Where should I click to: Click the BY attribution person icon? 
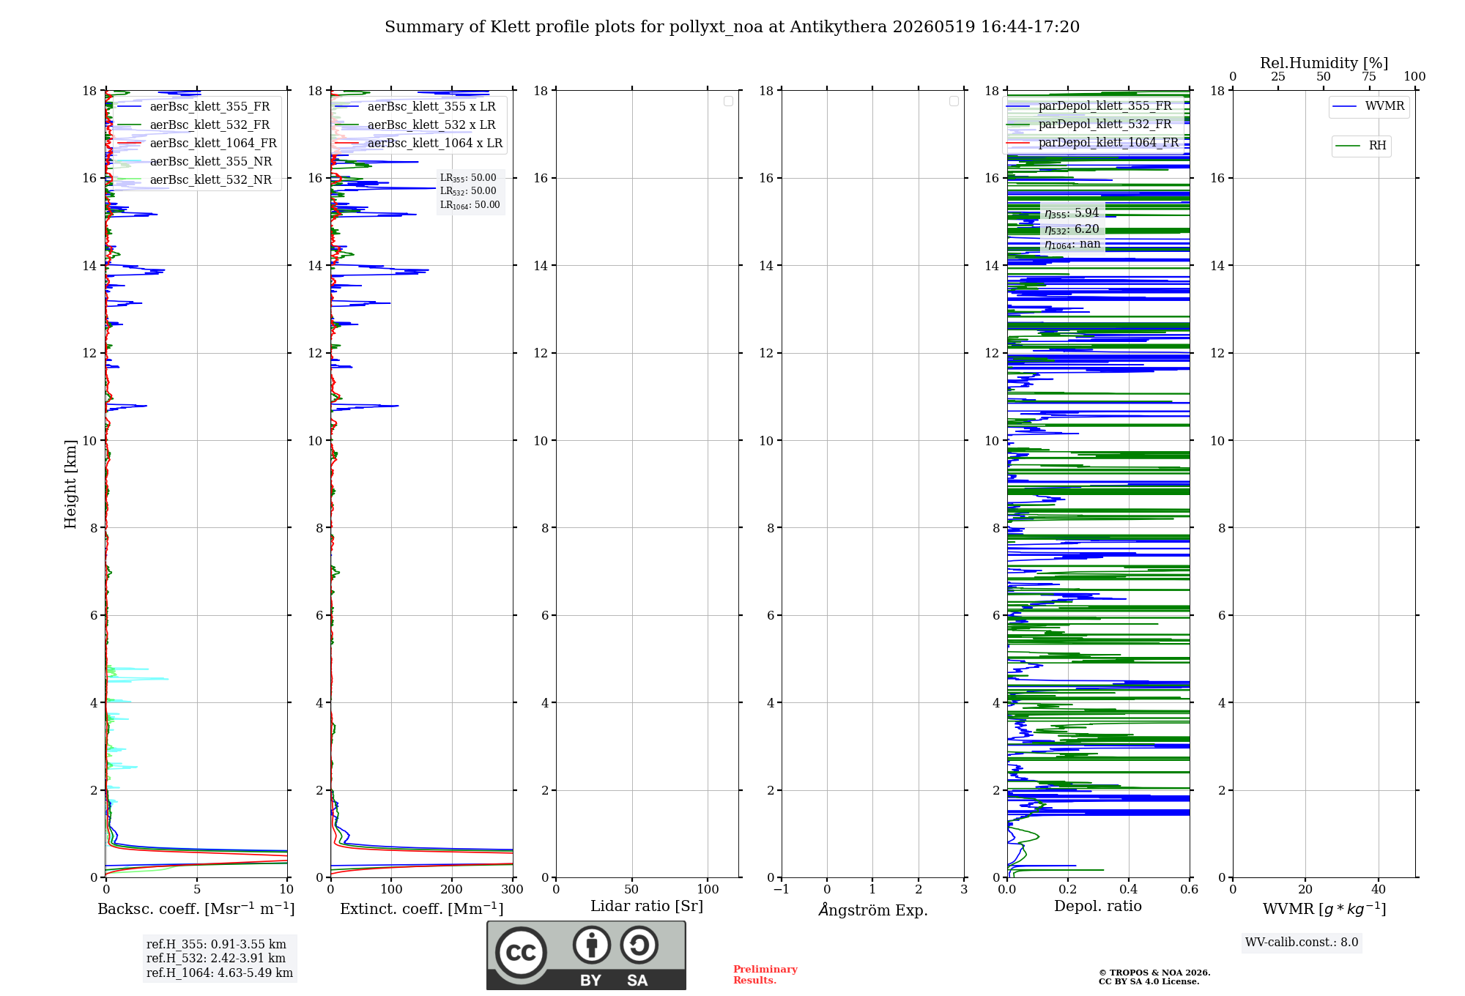point(592,945)
